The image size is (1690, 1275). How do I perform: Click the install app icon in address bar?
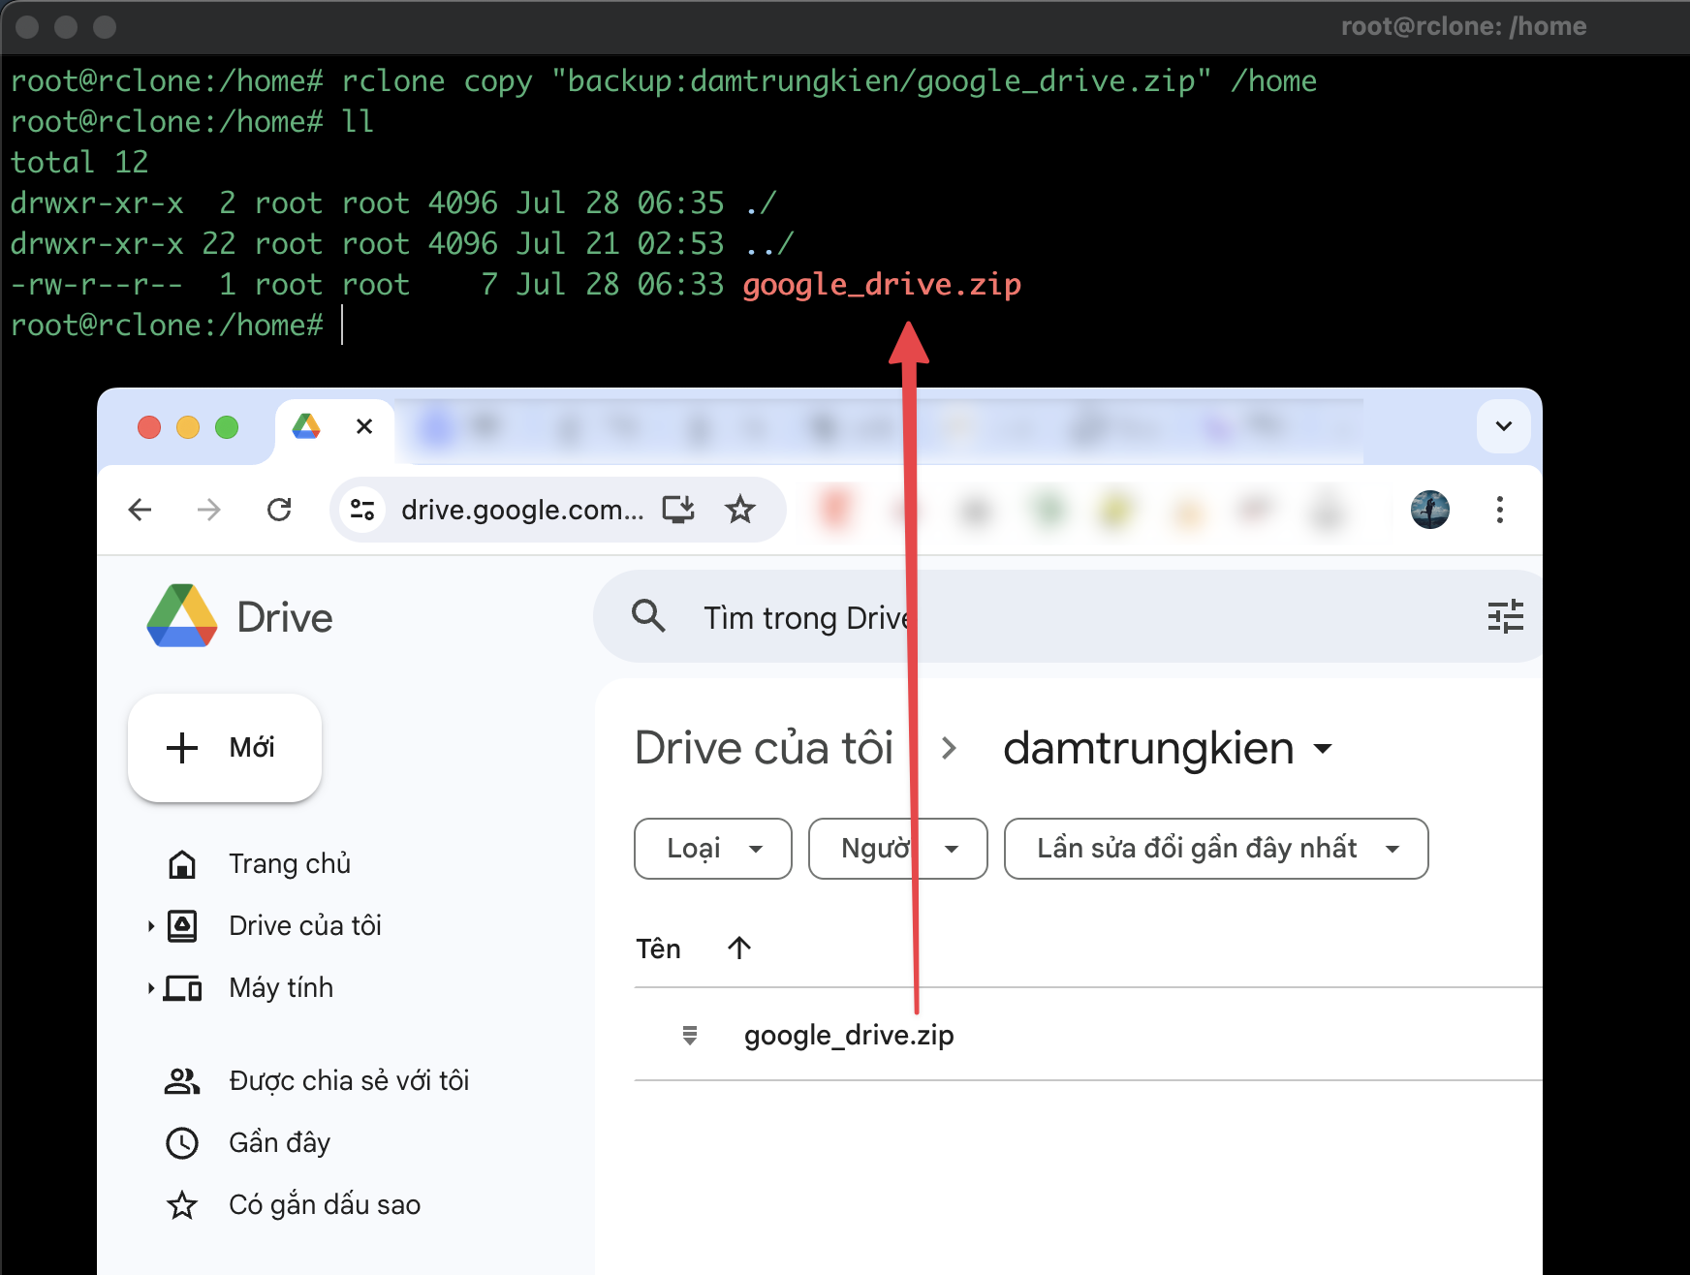point(678,510)
